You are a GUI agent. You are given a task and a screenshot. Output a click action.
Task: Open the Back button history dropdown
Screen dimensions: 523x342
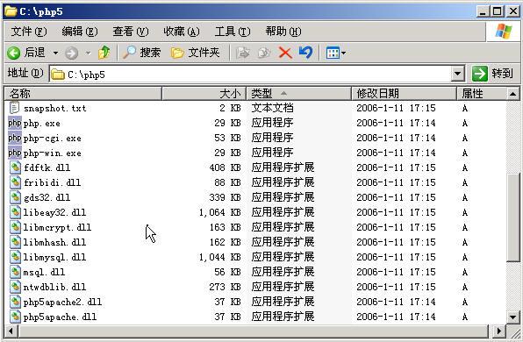[x=55, y=53]
